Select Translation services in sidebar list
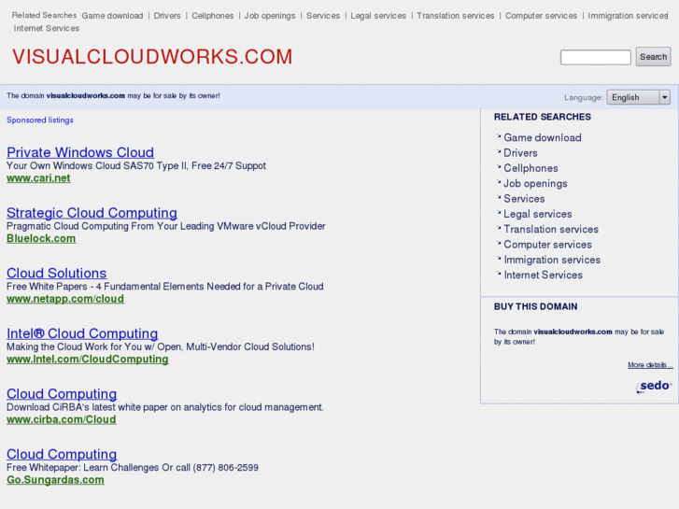 [551, 229]
